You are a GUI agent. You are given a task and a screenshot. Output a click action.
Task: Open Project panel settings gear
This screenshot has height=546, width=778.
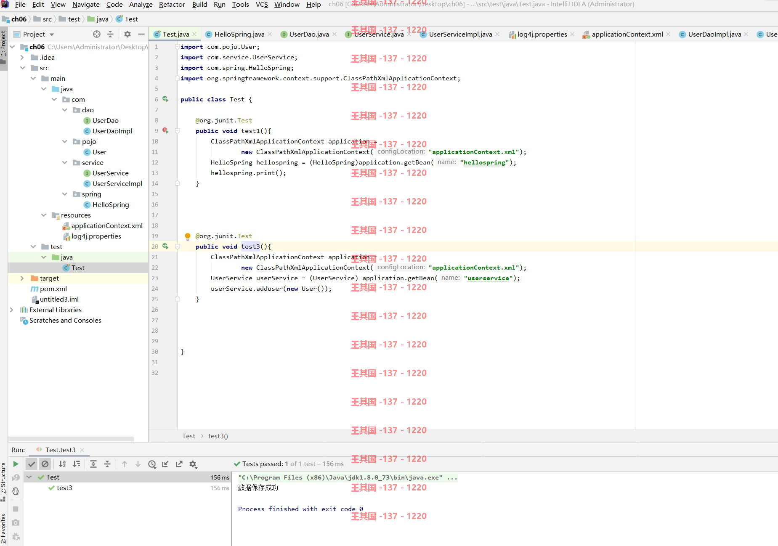(x=127, y=34)
